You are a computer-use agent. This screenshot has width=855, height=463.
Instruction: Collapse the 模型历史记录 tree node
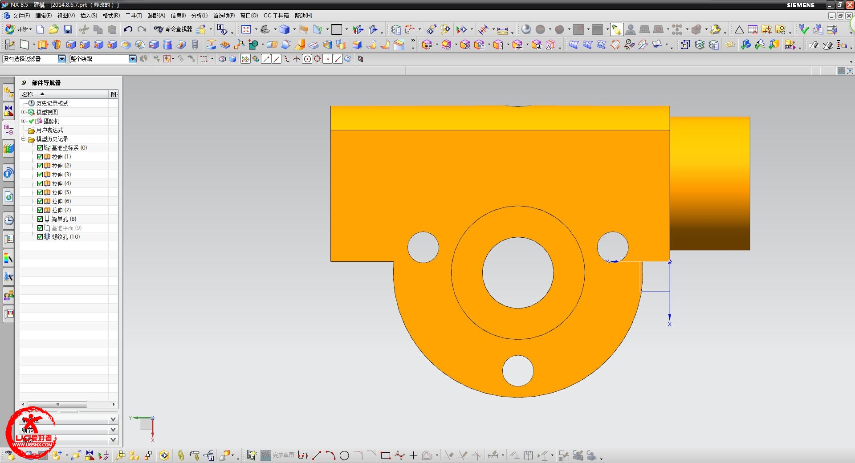24,139
